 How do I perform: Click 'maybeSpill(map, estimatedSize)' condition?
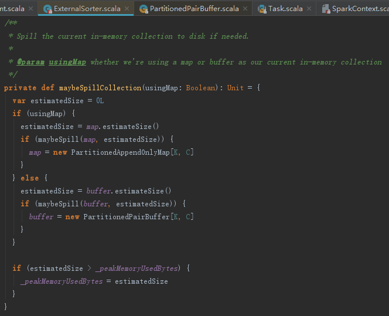click(x=99, y=140)
